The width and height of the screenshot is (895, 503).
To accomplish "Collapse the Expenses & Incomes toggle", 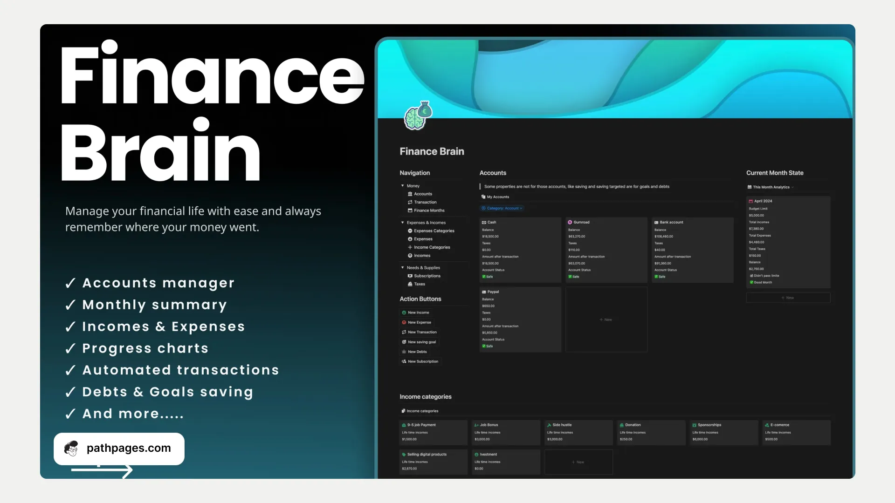I will point(403,223).
